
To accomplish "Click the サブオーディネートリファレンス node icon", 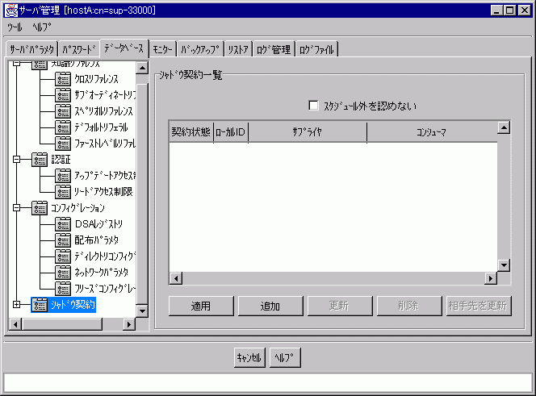I will [x=63, y=94].
